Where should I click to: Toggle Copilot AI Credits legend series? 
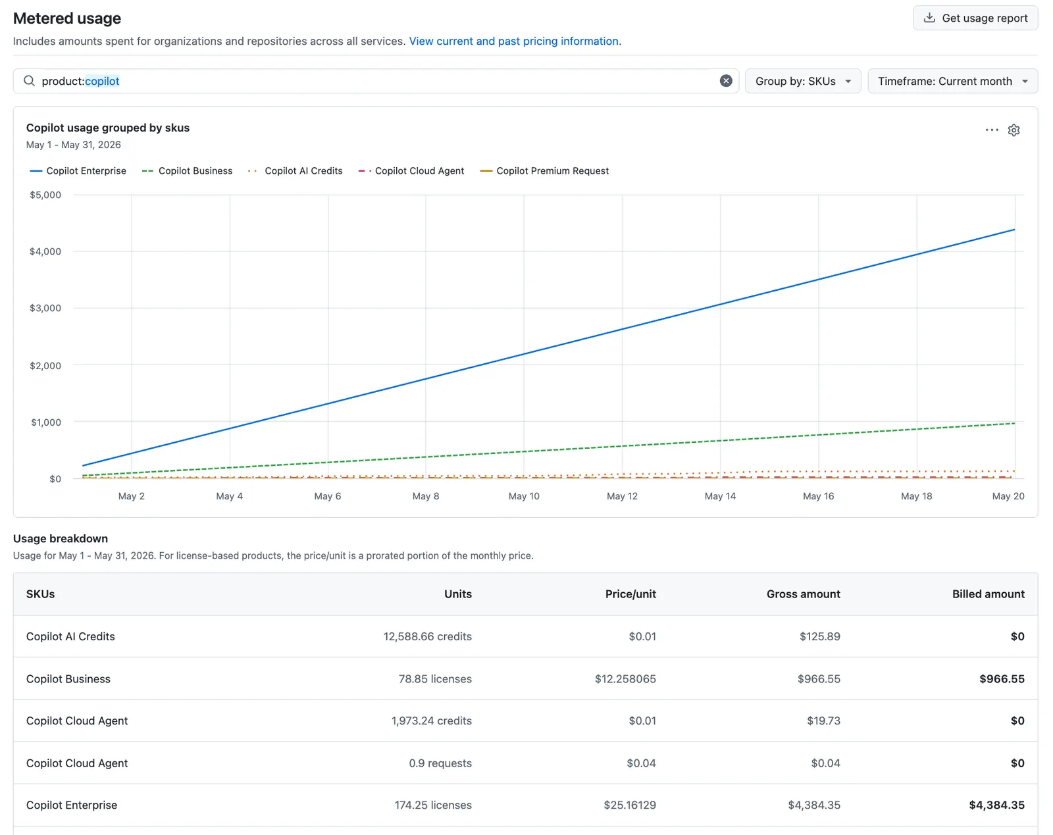pyautogui.click(x=295, y=170)
